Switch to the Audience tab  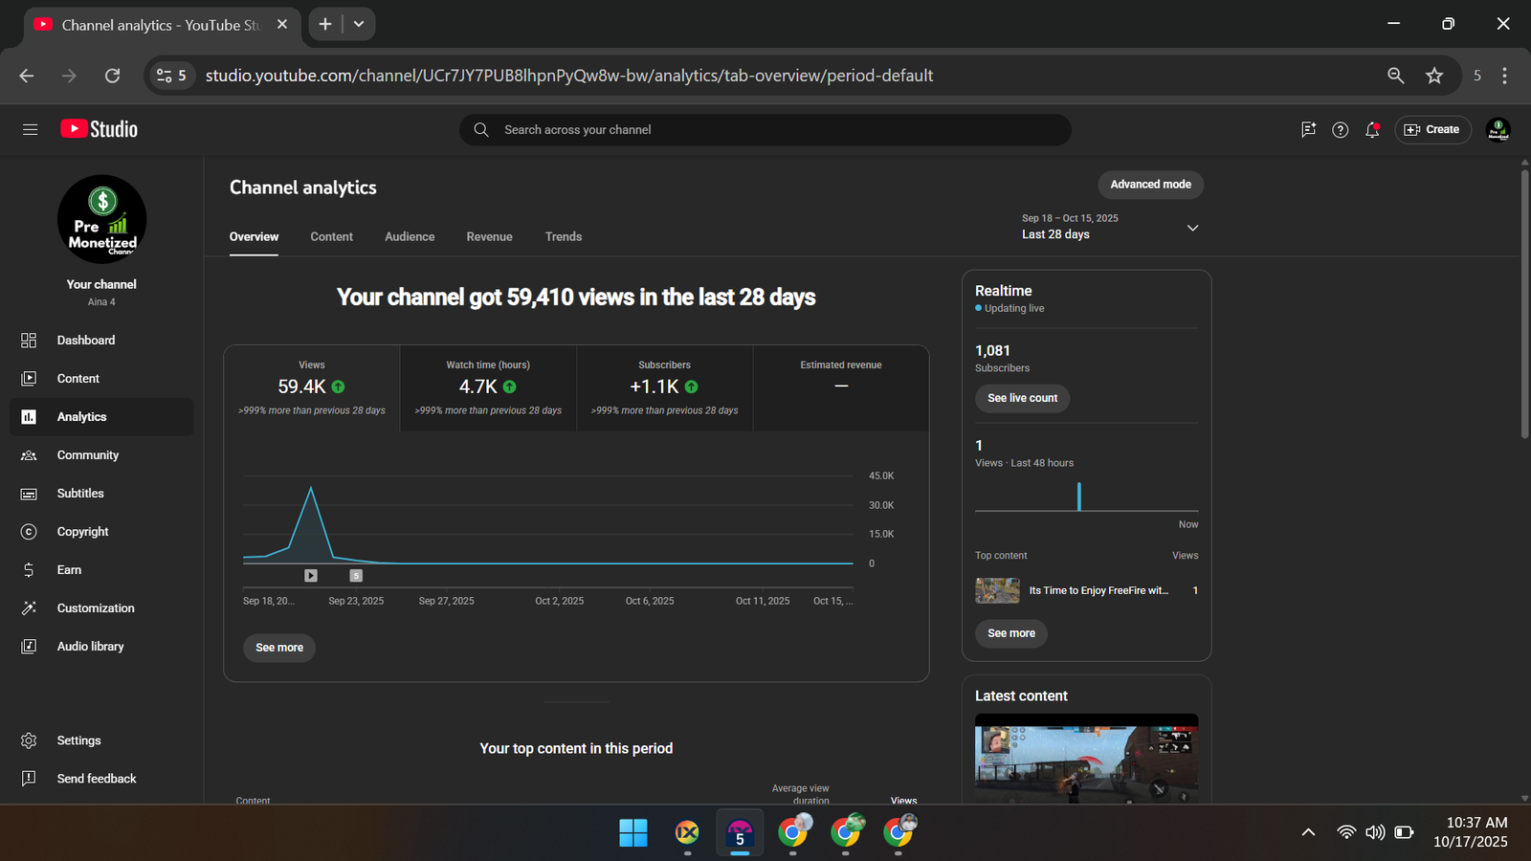tap(410, 236)
